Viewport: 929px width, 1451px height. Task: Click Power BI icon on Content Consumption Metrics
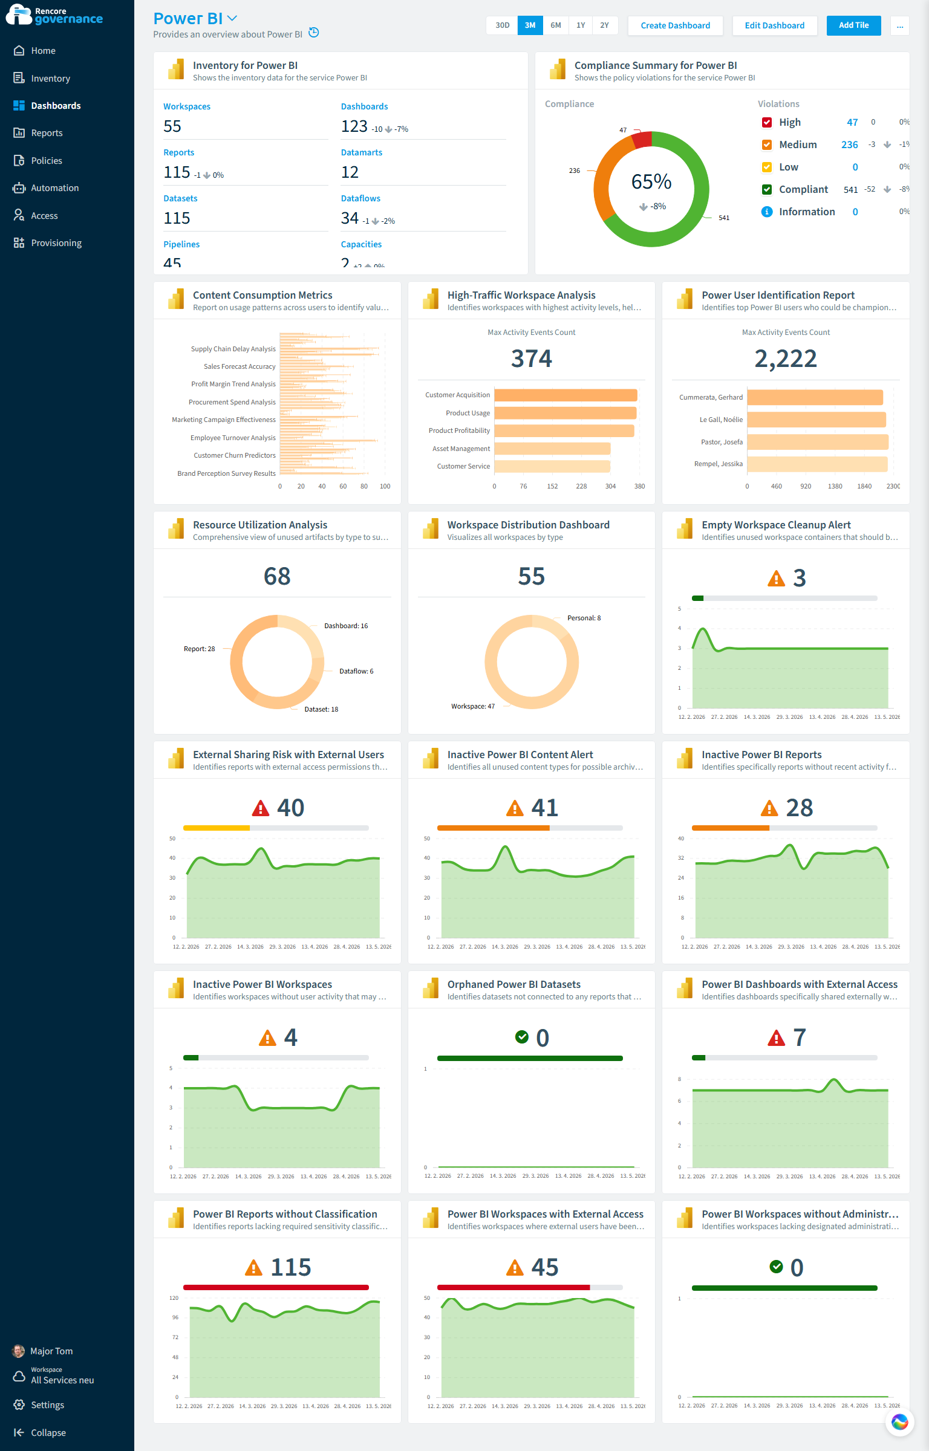click(x=176, y=299)
